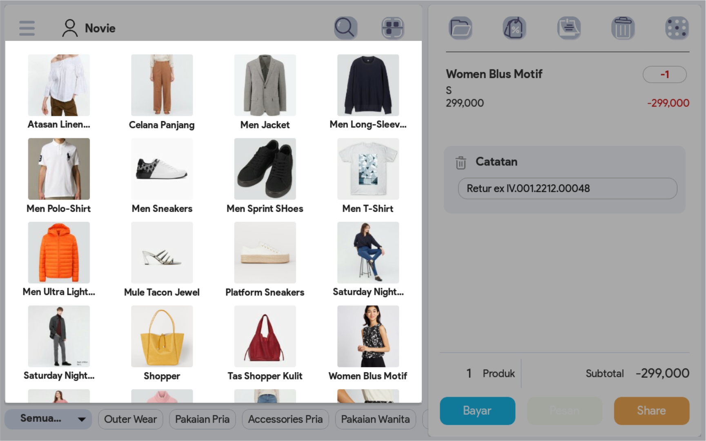Open the product search magnifier
This screenshot has height=441, width=706.
tap(345, 28)
